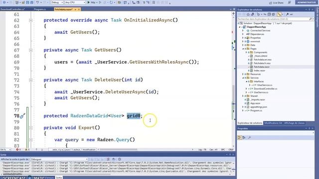This screenshot has width=319, height=179.
Task: Click the red error count icon
Action: [17, 150]
